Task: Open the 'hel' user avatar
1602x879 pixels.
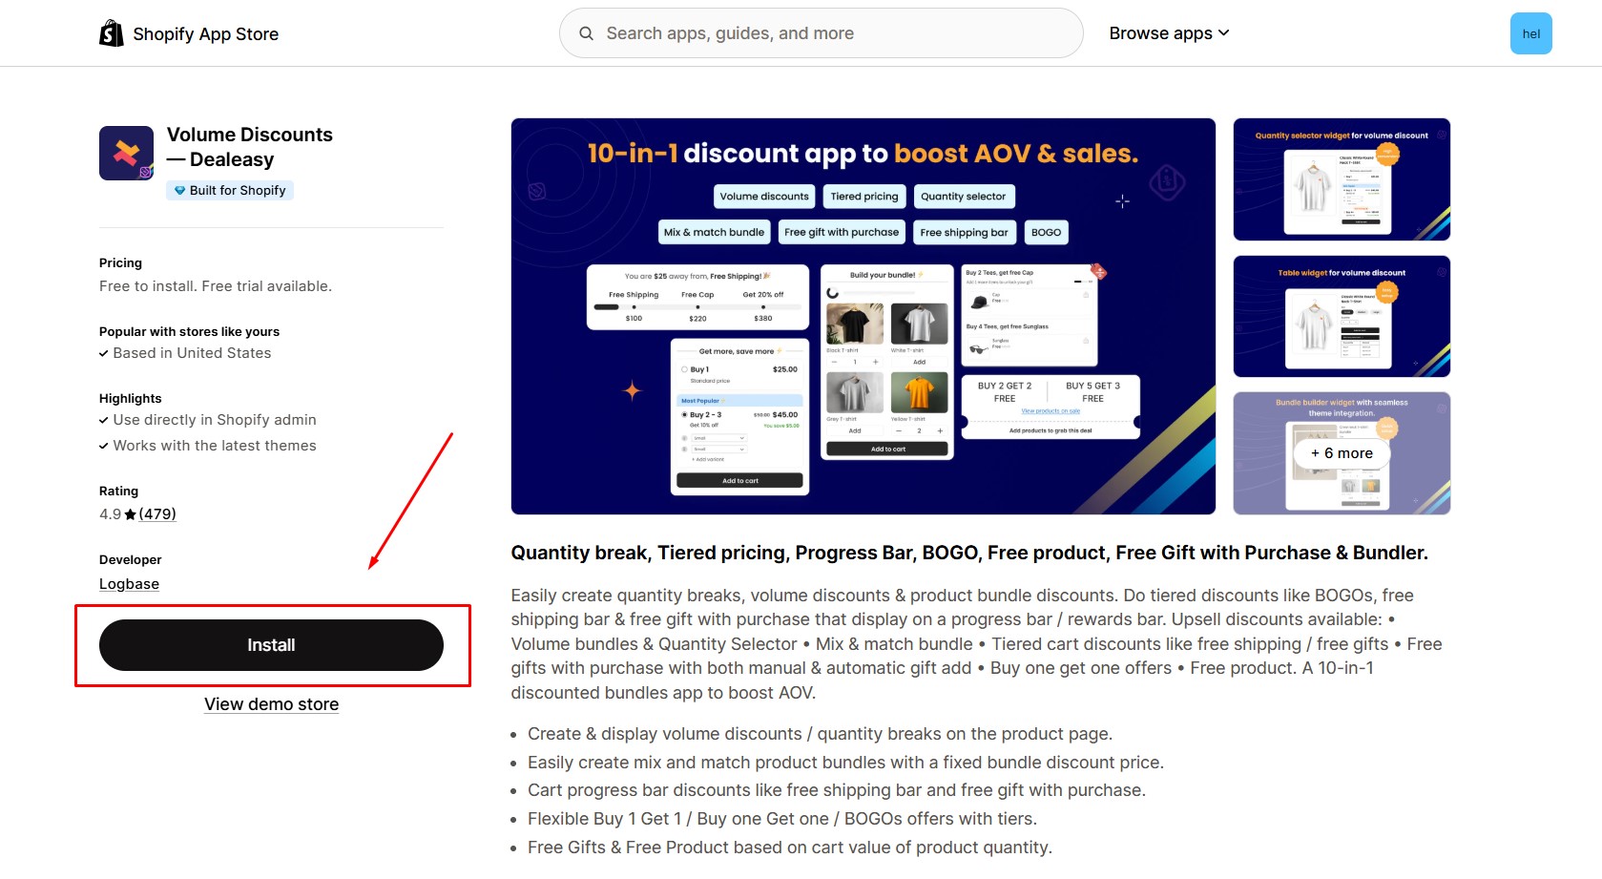Action: pyautogui.click(x=1530, y=33)
